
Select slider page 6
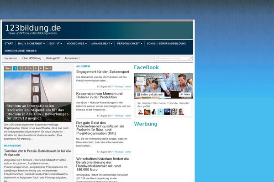click(41, 68)
